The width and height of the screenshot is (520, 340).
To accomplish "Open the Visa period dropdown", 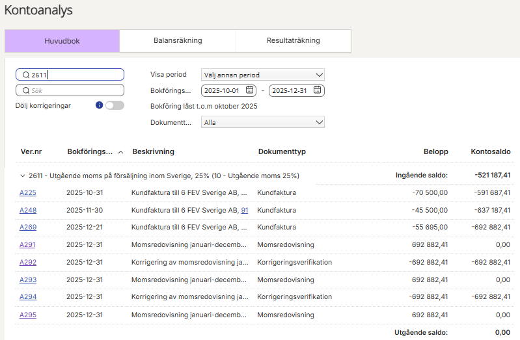I will coord(263,75).
